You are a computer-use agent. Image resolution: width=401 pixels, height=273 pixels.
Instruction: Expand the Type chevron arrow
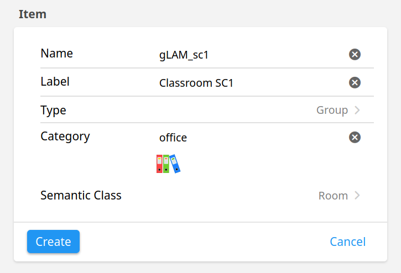(357, 110)
